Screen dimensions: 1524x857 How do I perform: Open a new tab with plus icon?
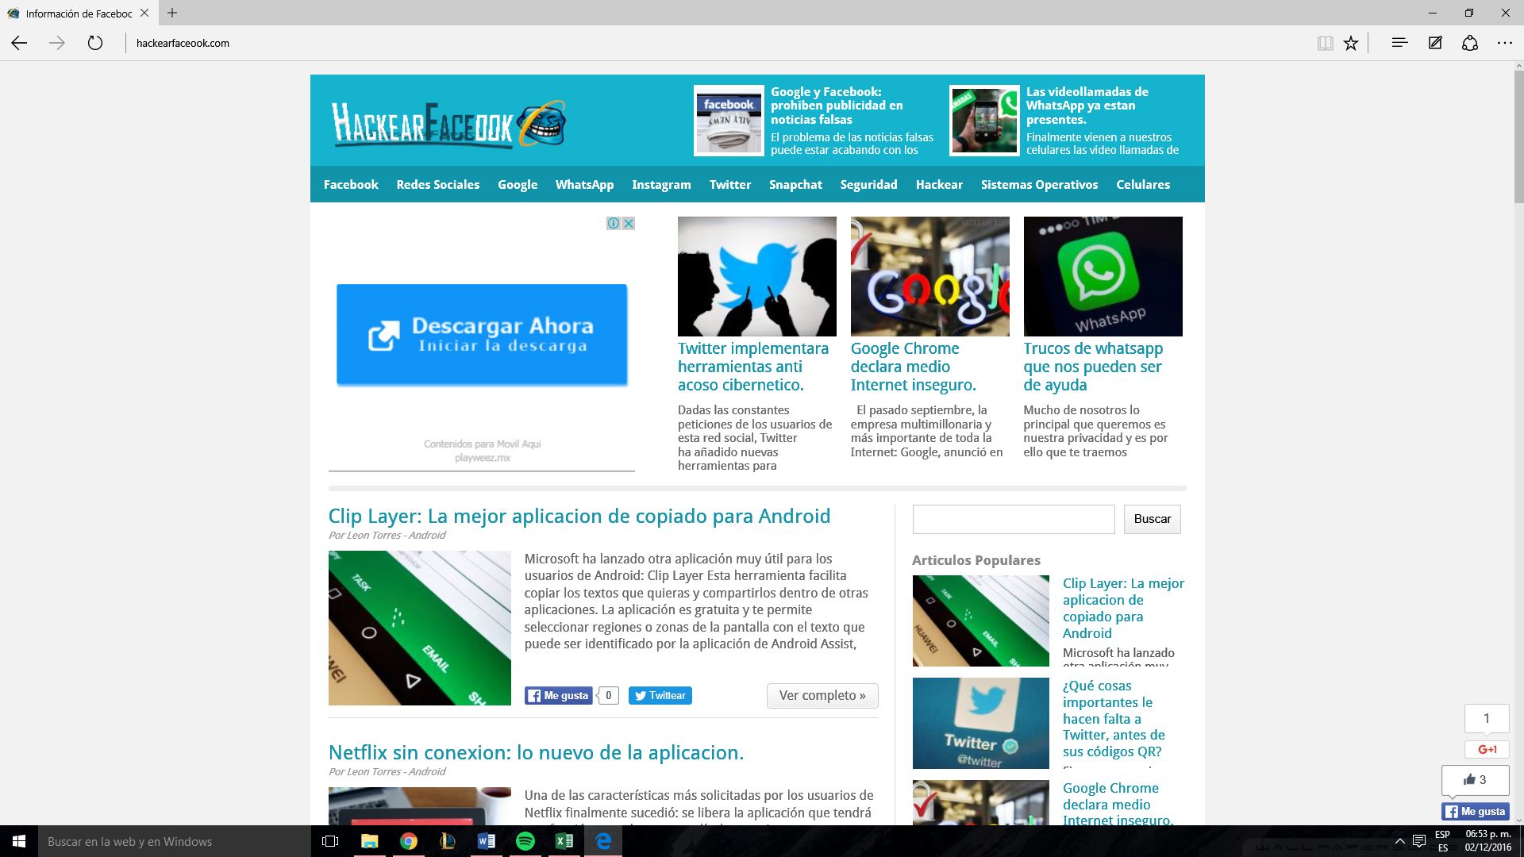[172, 13]
